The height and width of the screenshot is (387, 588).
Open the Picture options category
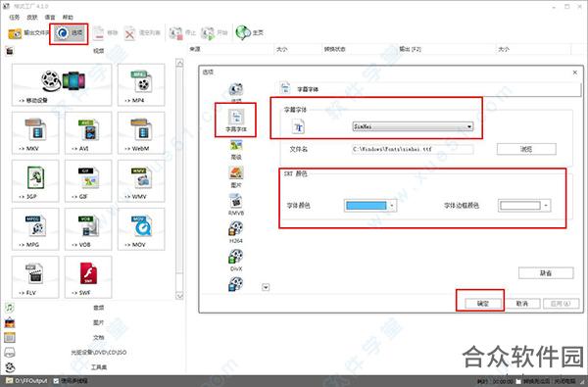236,177
